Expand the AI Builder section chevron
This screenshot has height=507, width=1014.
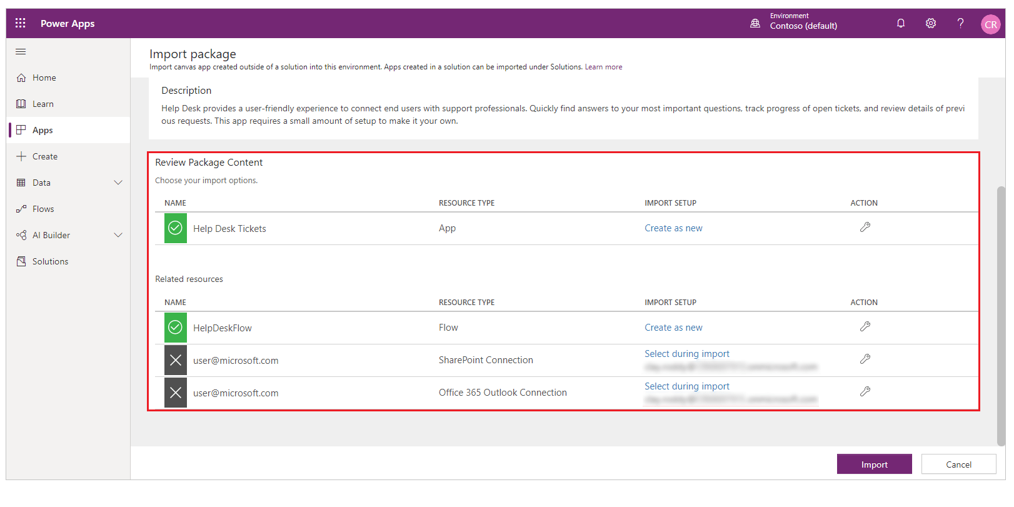tap(118, 235)
